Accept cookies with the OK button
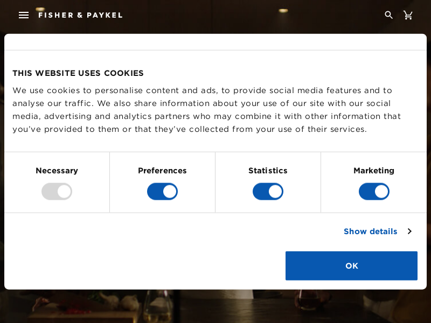The width and height of the screenshot is (431, 323). [x=351, y=265]
